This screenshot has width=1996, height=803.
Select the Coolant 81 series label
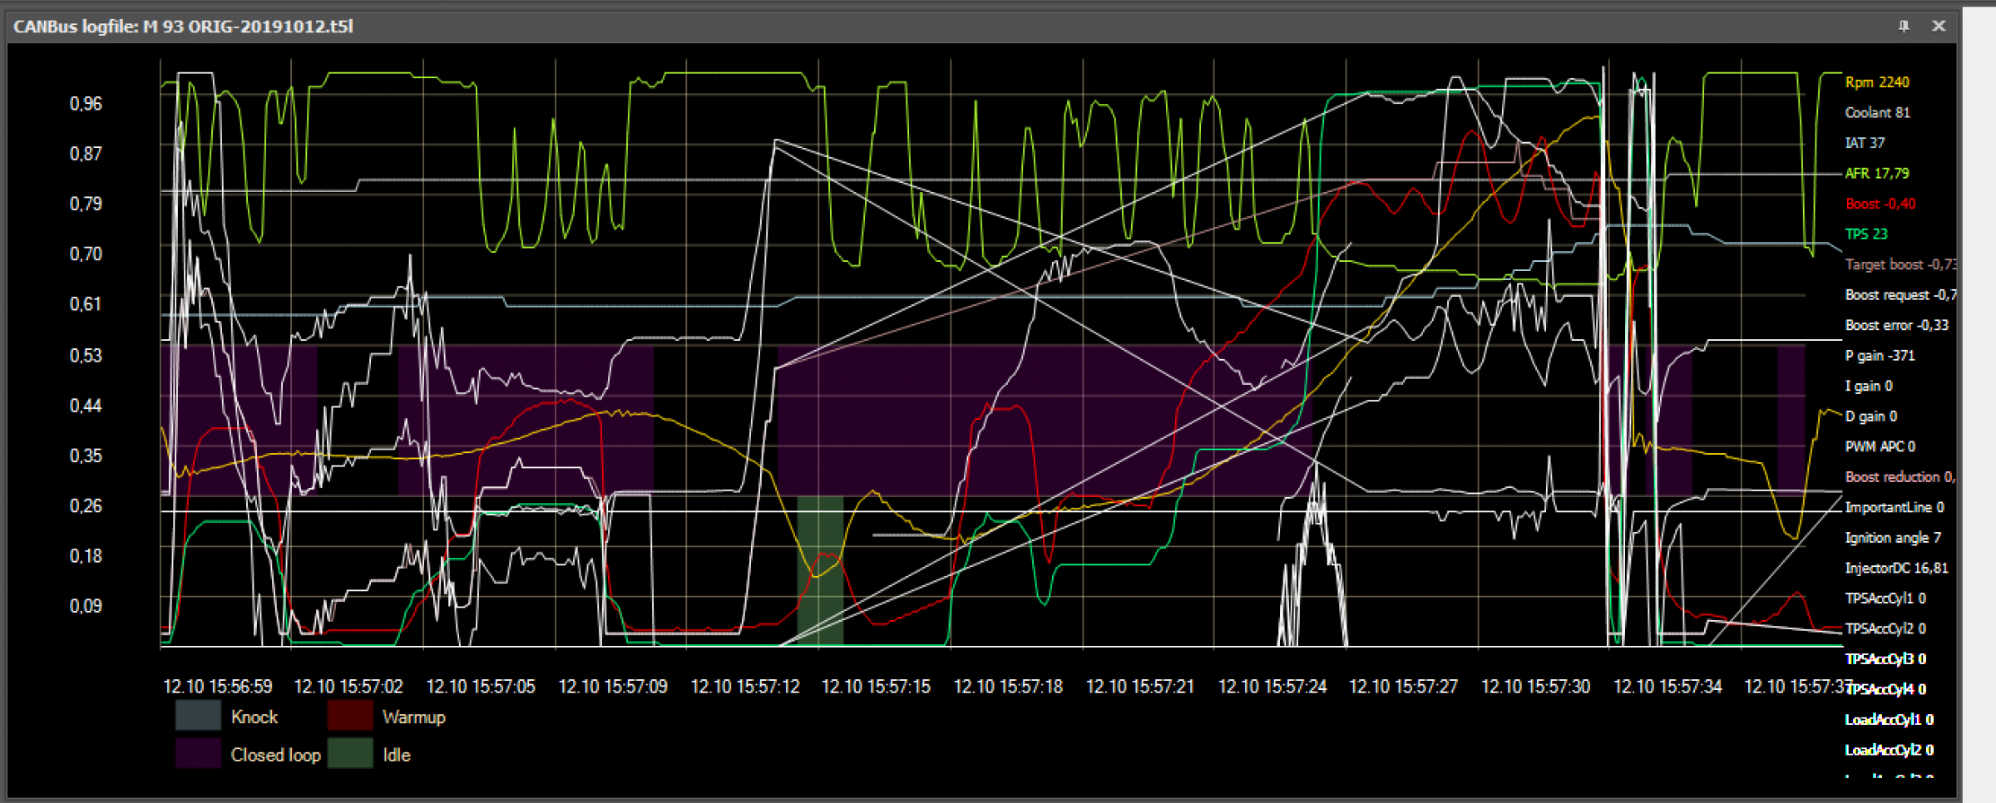1877,112
